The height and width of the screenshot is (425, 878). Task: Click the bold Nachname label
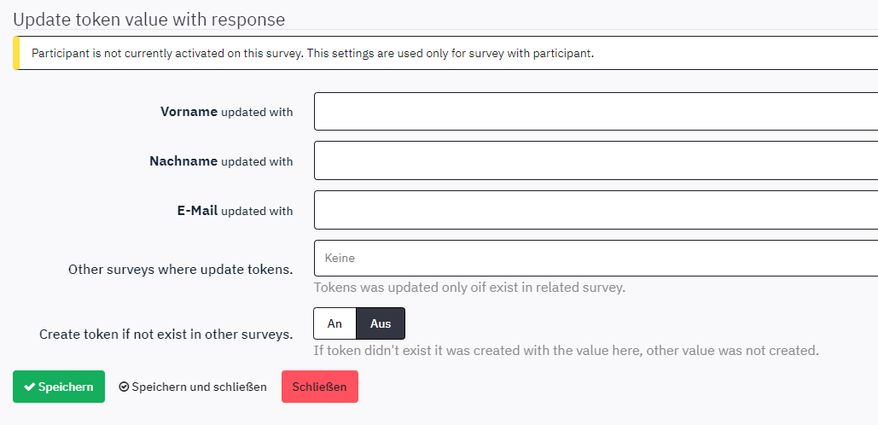(x=183, y=161)
